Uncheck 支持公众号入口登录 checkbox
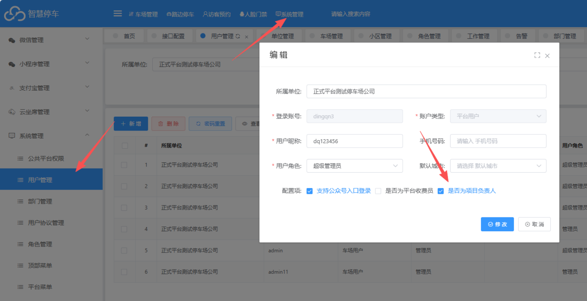 (x=310, y=191)
